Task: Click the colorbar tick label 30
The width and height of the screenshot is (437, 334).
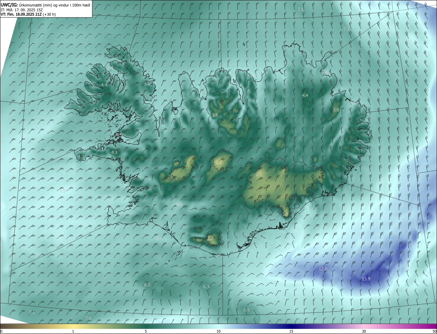Action: (x=364, y=331)
